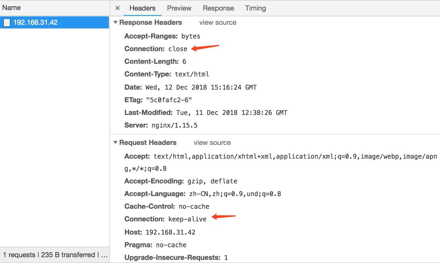Click the Cache-Control: no-cache header

167,206
